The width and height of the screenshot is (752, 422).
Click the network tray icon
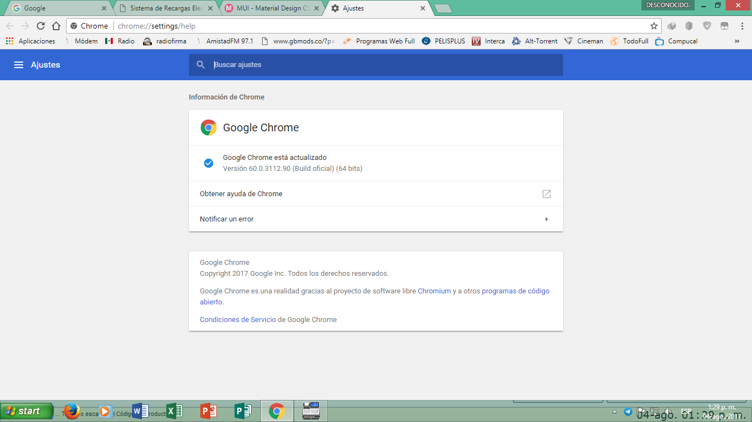[x=655, y=412]
